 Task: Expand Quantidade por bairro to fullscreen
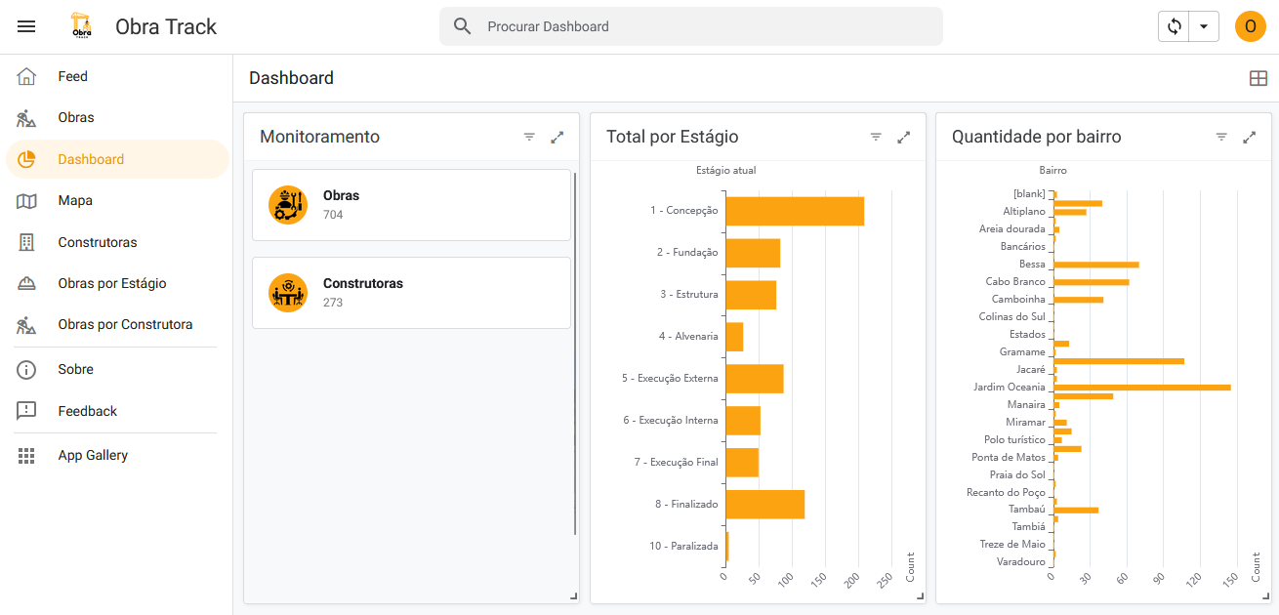pos(1250,137)
